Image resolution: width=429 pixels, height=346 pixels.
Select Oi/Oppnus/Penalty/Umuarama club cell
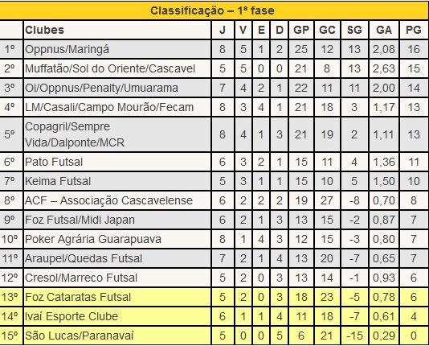[117, 88]
